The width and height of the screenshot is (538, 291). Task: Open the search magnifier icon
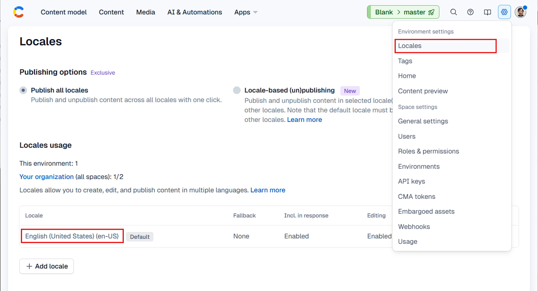454,12
